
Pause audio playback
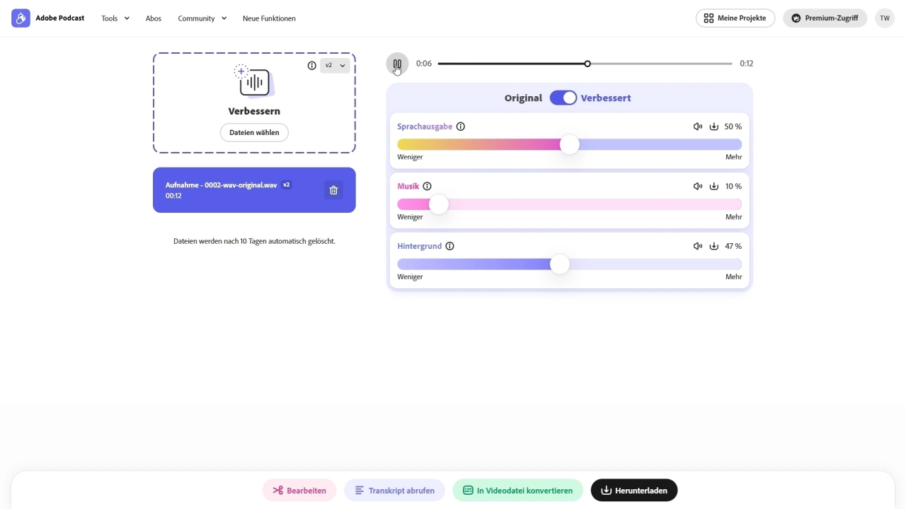point(397,64)
